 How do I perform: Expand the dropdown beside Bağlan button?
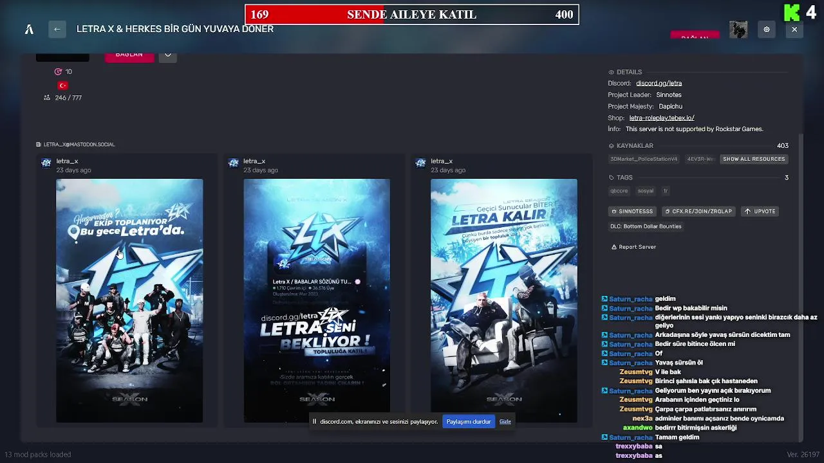click(x=167, y=56)
